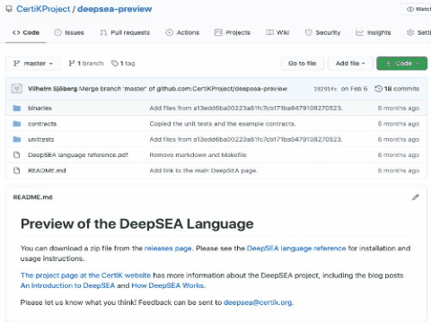Open the CertiKProject owner link
The image size is (431, 323).
[43, 9]
